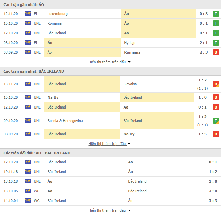Image resolution: width=221 pixels, height=216 pixels.
Task: Open Bosnia & Herzegovina team link
Action: pos(65,121)
